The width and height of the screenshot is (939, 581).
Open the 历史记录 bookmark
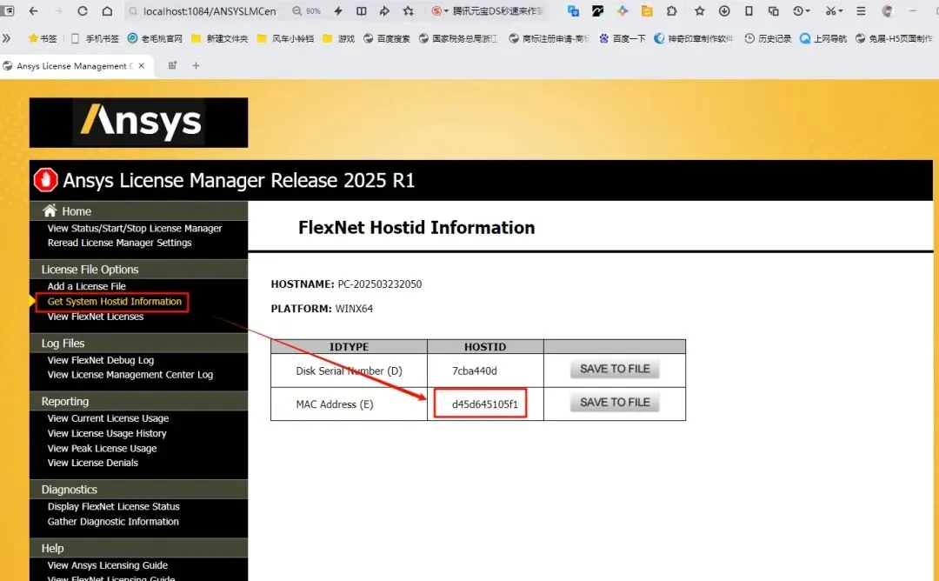768,38
